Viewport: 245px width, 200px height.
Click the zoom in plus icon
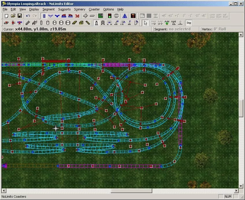click(x=86, y=16)
